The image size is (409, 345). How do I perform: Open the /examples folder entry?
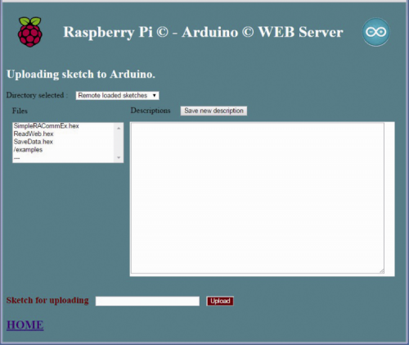pyautogui.click(x=28, y=150)
